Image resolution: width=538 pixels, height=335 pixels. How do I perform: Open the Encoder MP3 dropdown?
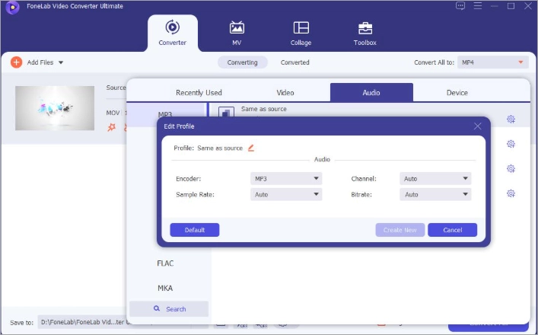pyautogui.click(x=286, y=178)
